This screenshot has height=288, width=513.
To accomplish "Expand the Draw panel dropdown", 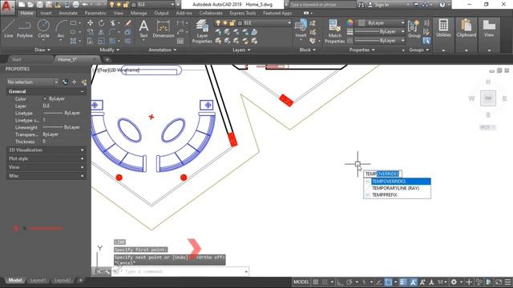I will (x=42, y=50).
